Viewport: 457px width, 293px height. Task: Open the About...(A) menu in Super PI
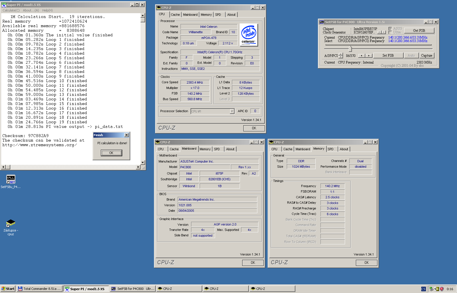click(31, 10)
